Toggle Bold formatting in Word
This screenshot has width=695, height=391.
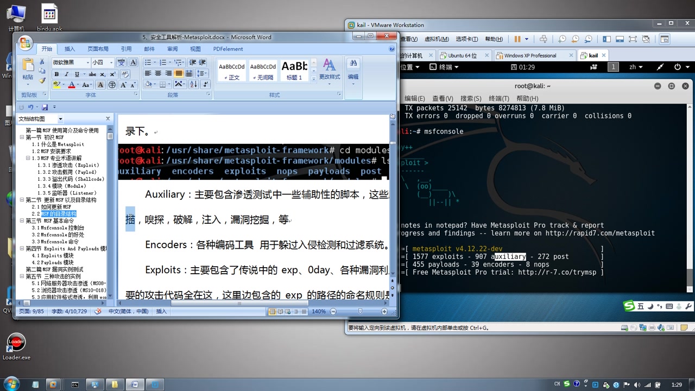[x=56, y=74]
